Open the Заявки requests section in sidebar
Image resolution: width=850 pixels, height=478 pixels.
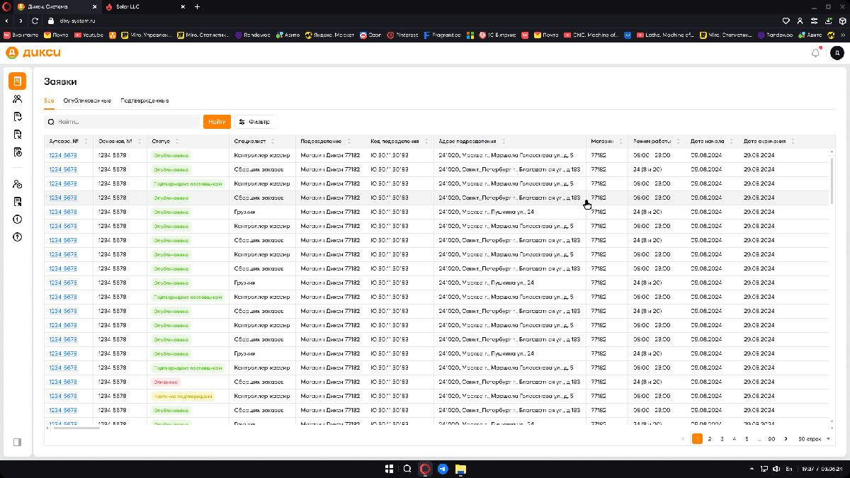(18, 81)
